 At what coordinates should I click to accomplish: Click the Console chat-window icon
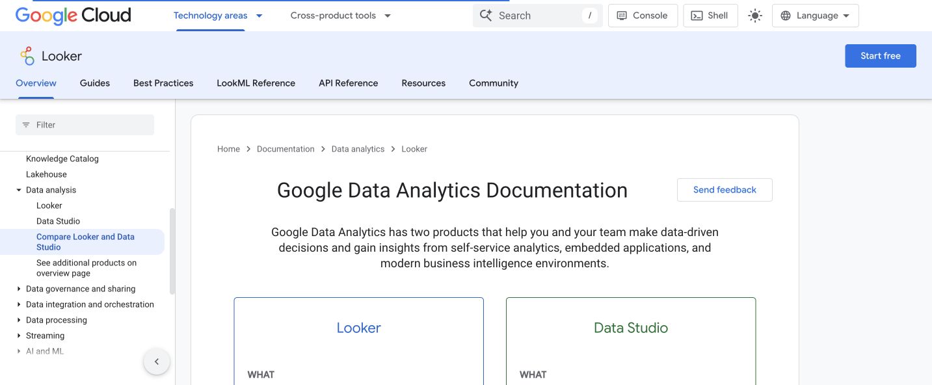click(622, 16)
